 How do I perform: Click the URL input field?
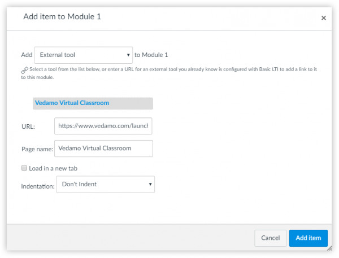click(x=103, y=126)
